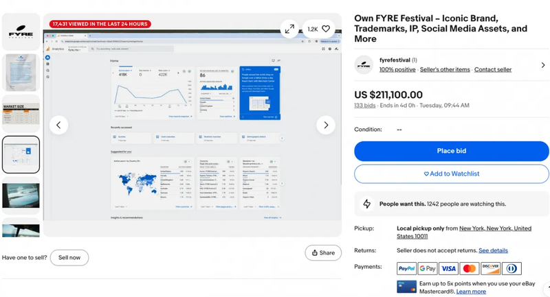Click the heart icon showing 1.2K
Screen dimensions: 550x297
319,29
